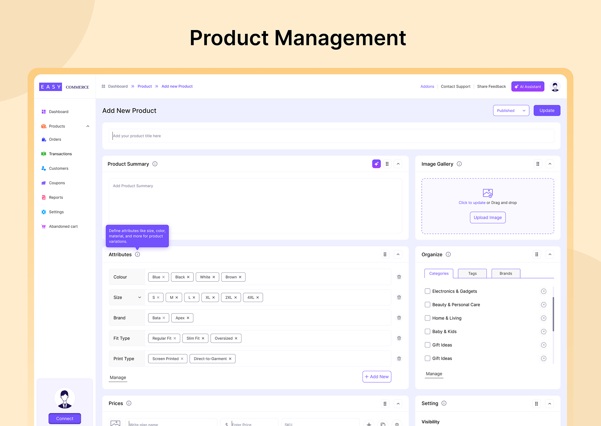Click the Attributes info icon
Viewport: 601px width, 426px height.
tap(137, 254)
